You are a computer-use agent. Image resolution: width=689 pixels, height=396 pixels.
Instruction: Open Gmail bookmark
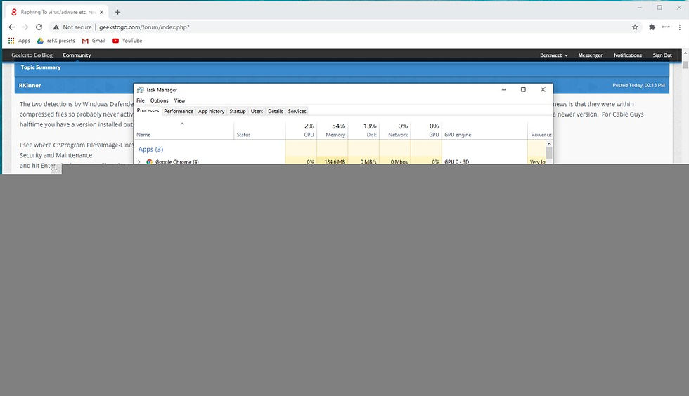[94, 41]
